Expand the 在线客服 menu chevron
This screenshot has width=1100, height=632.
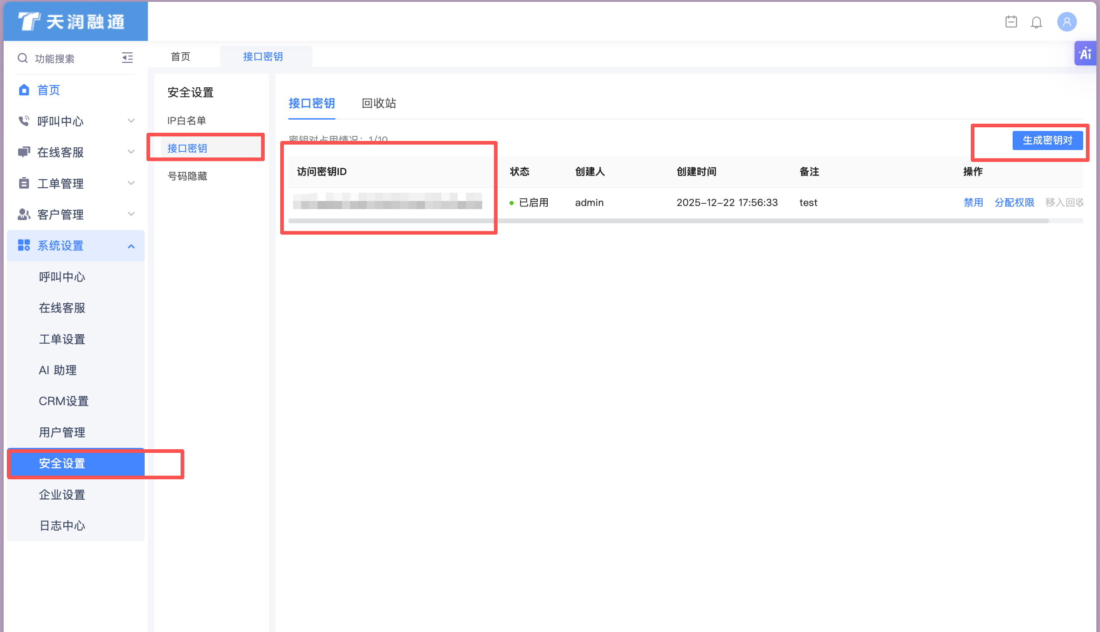[x=131, y=152]
